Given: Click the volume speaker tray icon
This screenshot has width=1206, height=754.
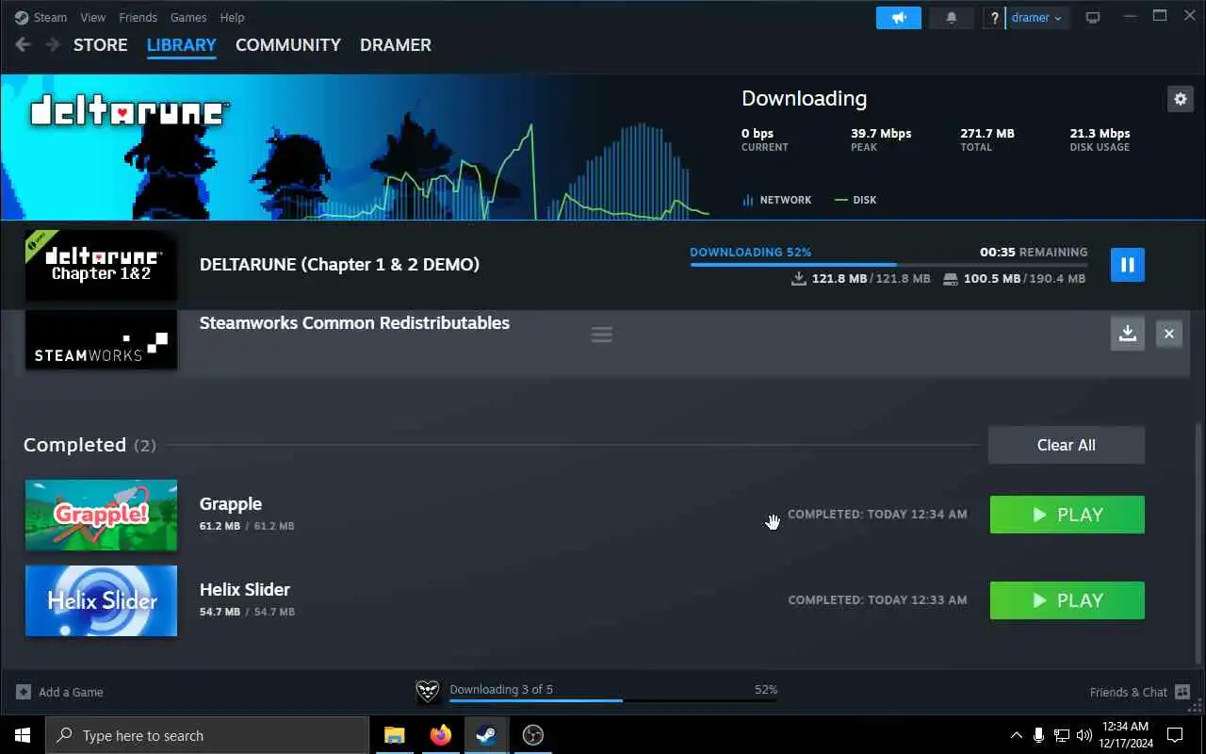Looking at the screenshot, I should point(1084,735).
